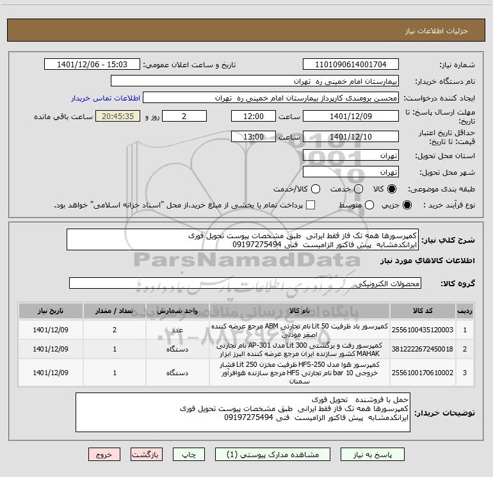Click the remaining time countdown 20:45:35
This screenshot has width=493, height=477.
(x=118, y=116)
